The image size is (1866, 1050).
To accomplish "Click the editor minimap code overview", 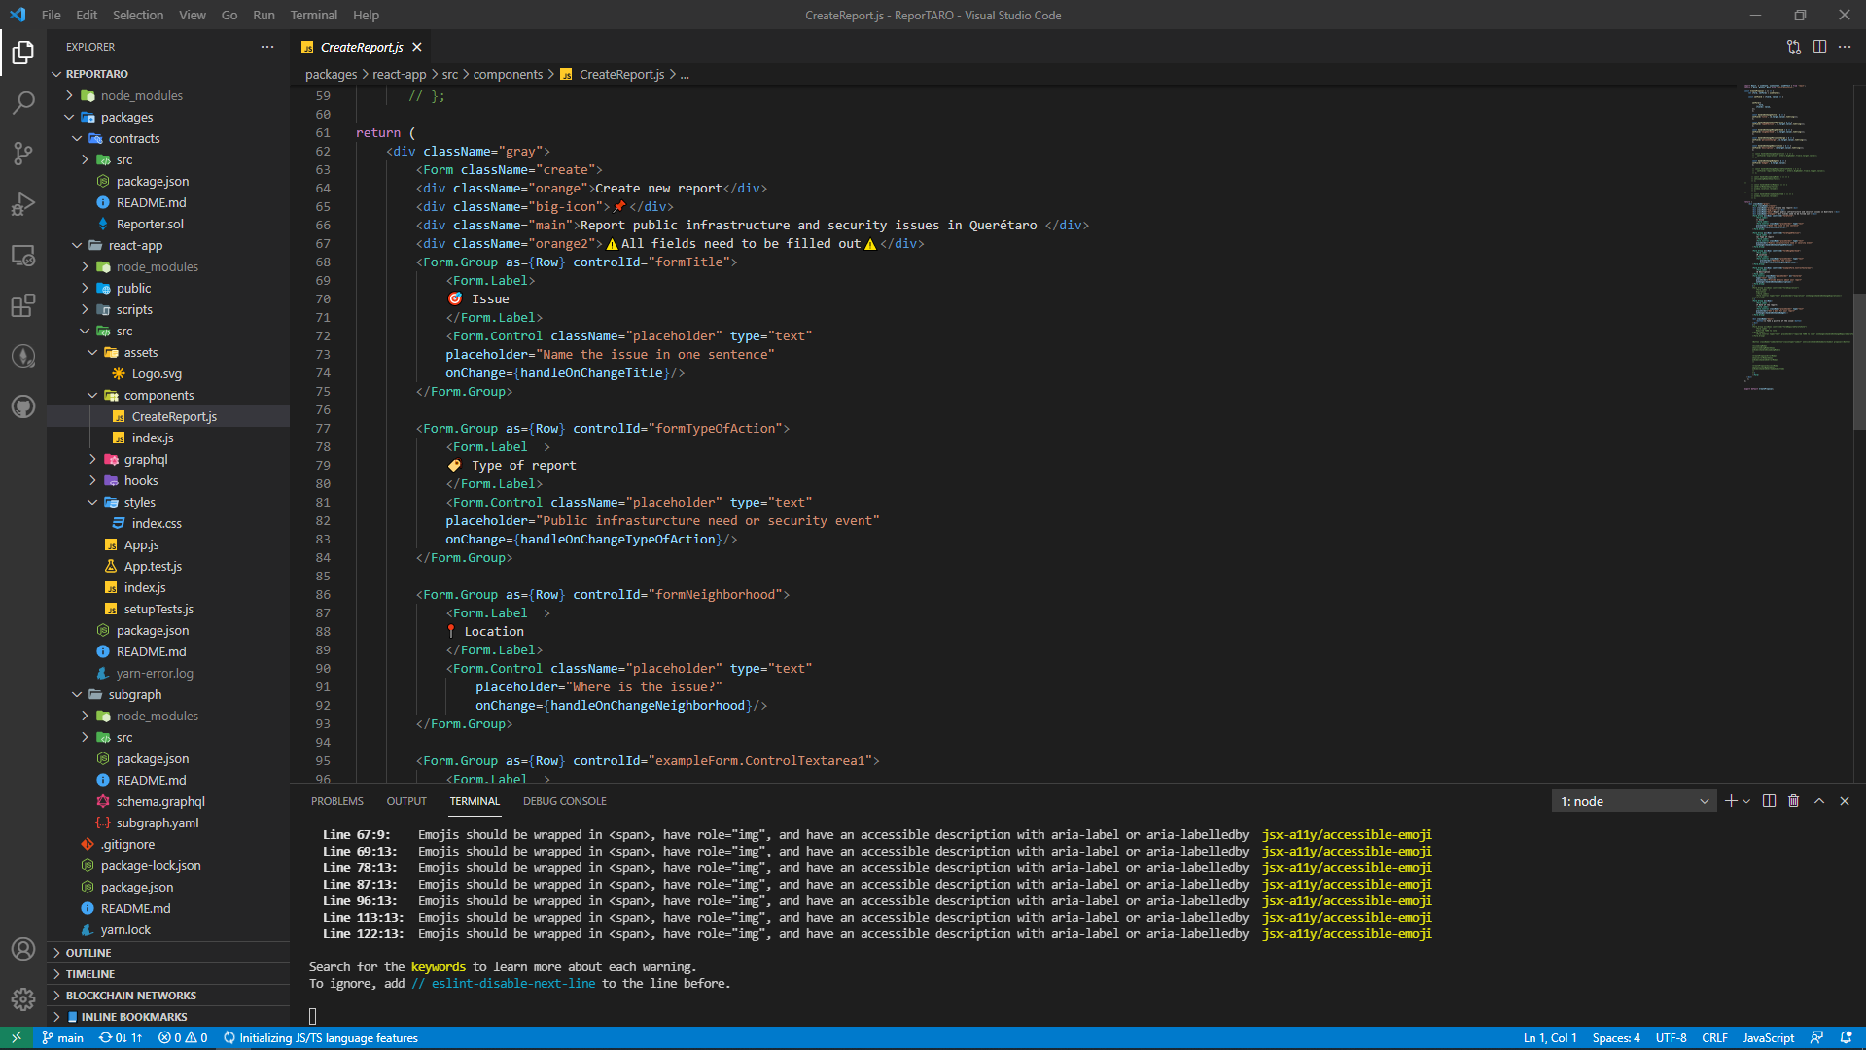I will [x=1795, y=237].
